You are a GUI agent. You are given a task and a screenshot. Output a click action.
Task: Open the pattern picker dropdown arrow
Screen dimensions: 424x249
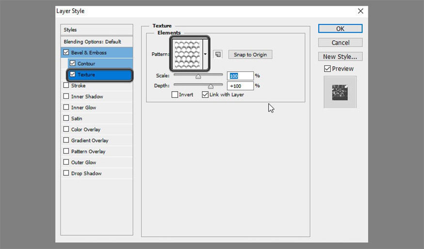click(205, 54)
